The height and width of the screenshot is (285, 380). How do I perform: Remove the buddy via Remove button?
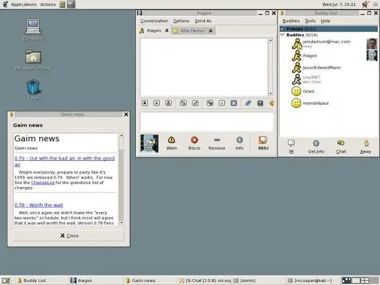coord(217,143)
